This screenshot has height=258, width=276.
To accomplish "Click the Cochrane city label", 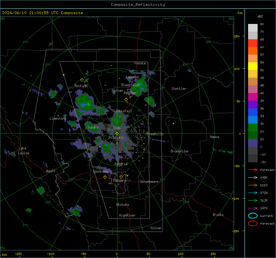I will pyautogui.click(x=100, y=171).
